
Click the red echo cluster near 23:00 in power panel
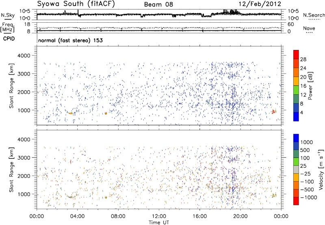click(273, 112)
